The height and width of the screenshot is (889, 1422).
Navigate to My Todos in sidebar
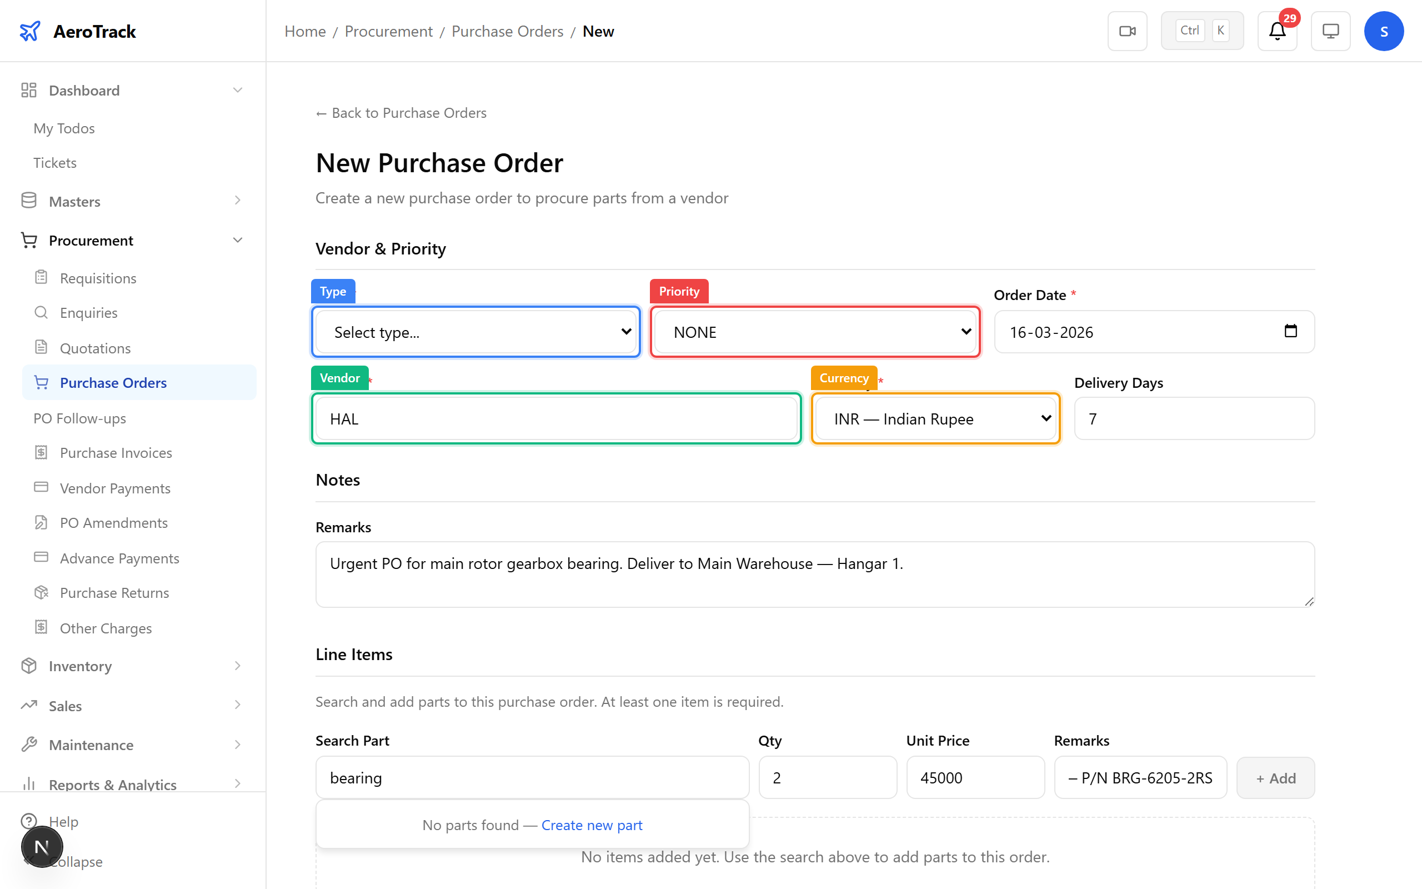tap(63, 128)
